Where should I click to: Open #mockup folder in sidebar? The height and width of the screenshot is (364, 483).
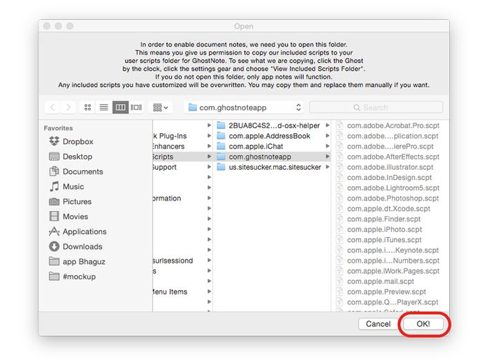click(72, 276)
